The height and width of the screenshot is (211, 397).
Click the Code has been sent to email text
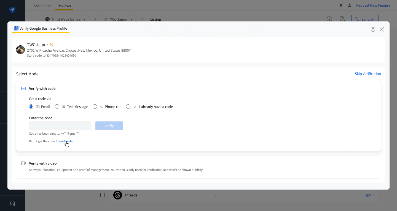54,134
